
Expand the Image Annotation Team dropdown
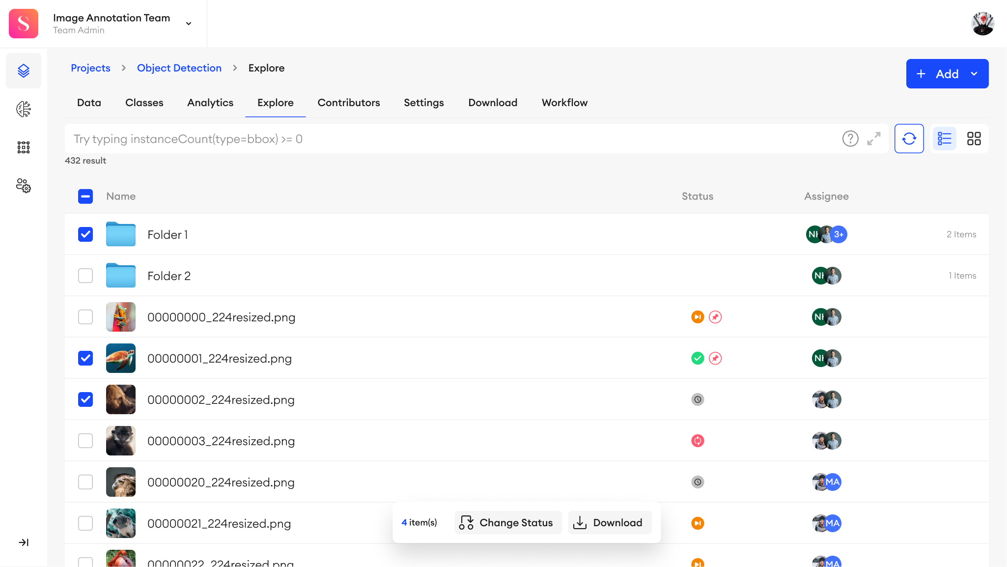coord(189,24)
